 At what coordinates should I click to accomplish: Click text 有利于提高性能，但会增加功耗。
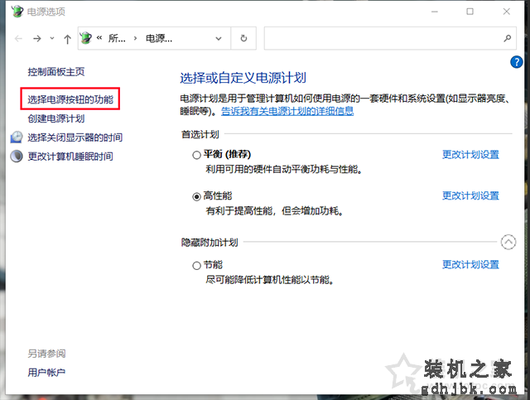[x=274, y=211]
